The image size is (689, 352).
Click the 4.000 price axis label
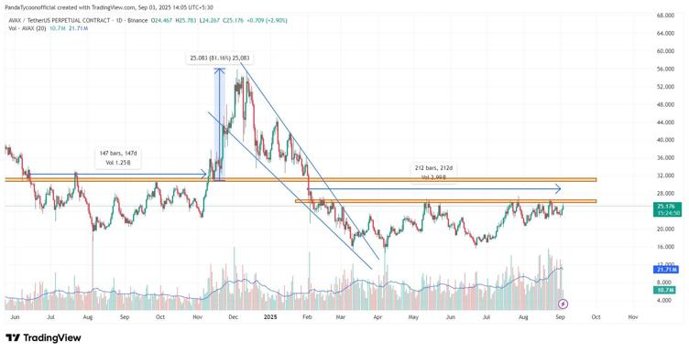click(x=663, y=300)
